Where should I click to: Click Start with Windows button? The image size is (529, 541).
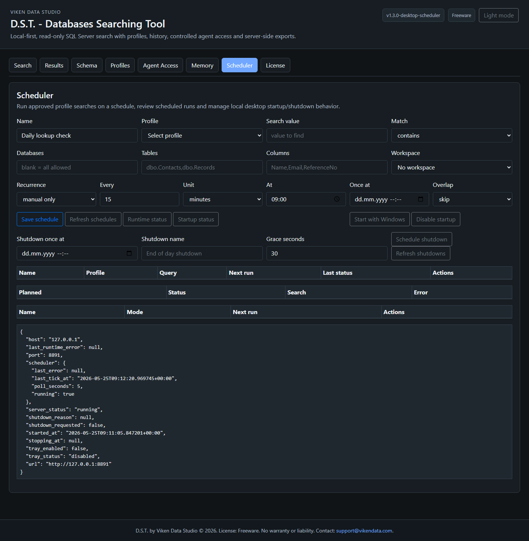click(380, 219)
